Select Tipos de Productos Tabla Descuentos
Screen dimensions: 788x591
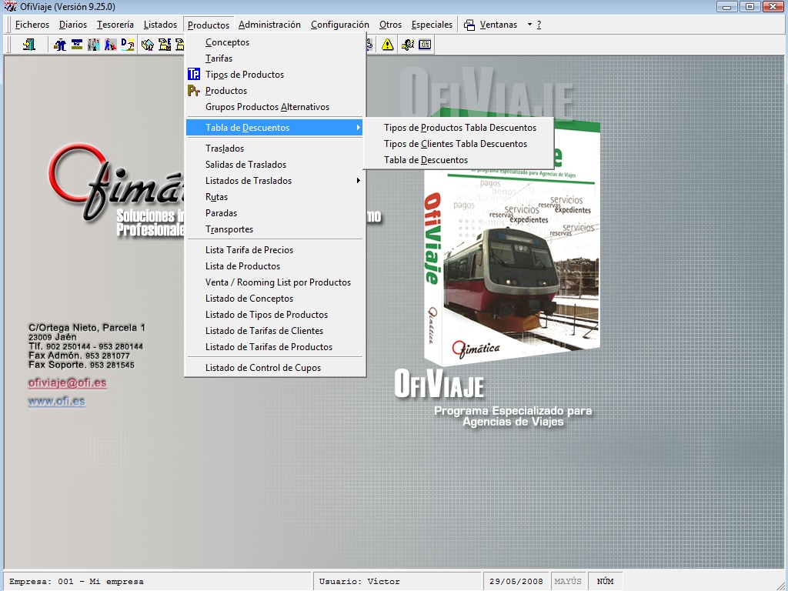click(459, 128)
